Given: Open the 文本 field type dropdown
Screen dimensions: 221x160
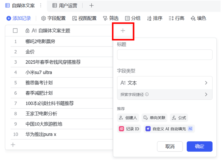Looking at the screenshot, I should pyautogui.click(x=165, y=83).
